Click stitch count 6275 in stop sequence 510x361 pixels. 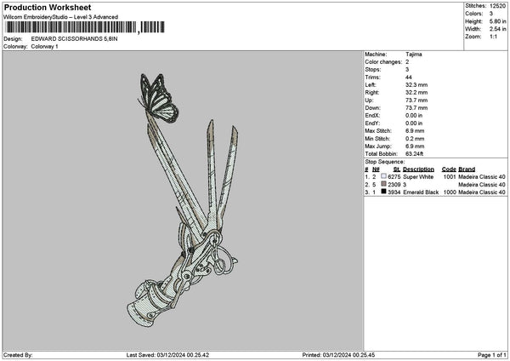click(394, 177)
